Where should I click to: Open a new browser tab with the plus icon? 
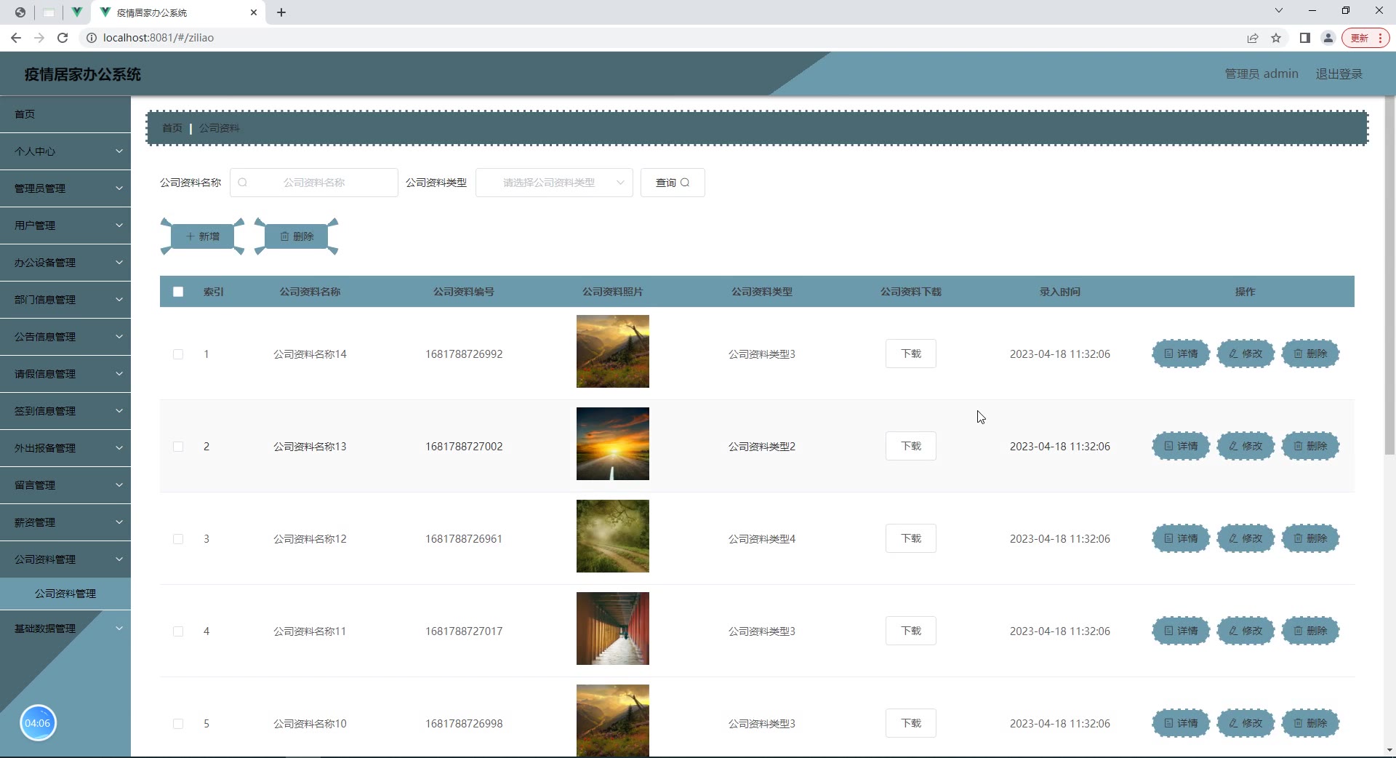pos(281,12)
